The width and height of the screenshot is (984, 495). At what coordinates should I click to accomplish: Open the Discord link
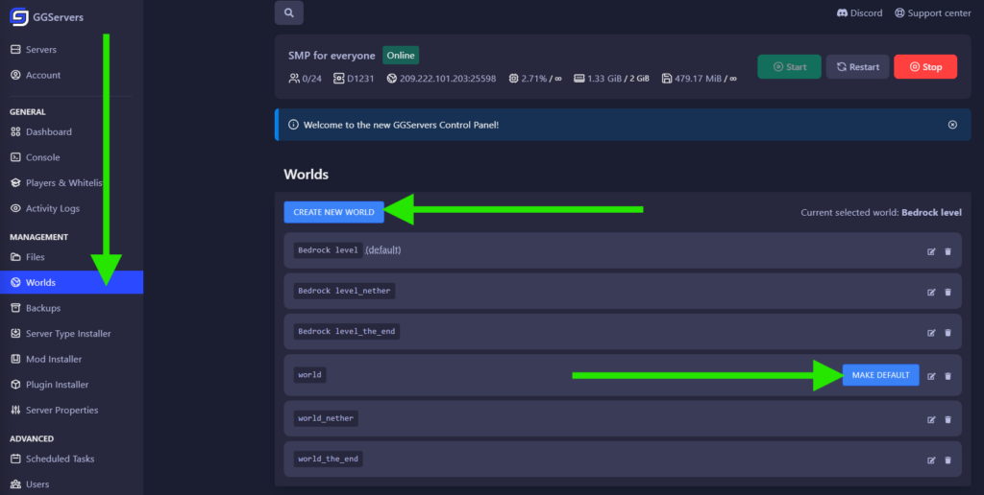click(x=859, y=13)
